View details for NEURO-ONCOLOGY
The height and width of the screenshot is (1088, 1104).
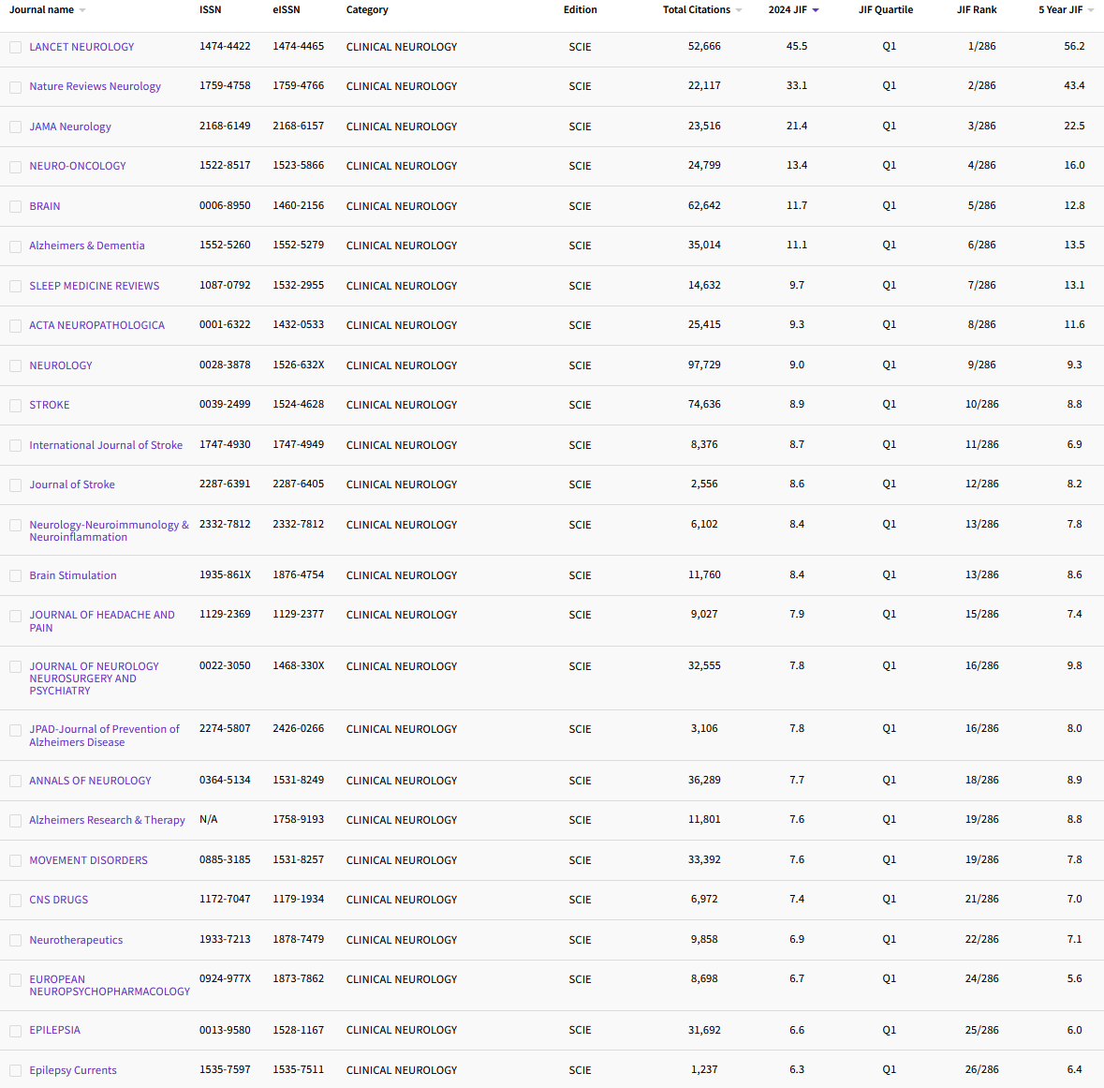pyautogui.click(x=78, y=166)
